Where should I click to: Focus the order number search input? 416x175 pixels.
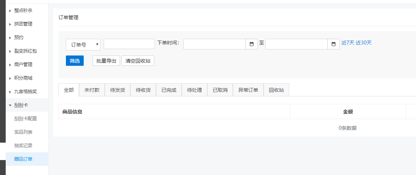pos(129,44)
